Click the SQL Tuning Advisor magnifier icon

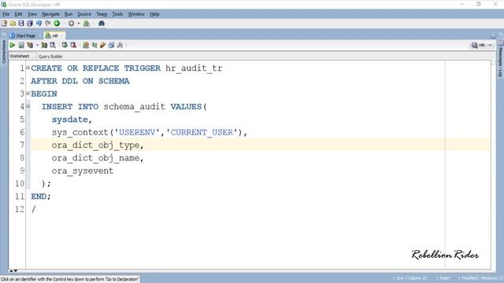click(53, 46)
